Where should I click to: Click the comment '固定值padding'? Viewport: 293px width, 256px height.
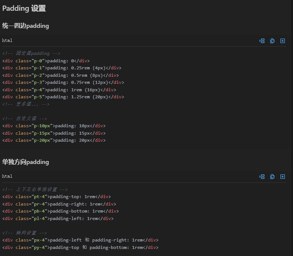pyautogui.click(x=31, y=53)
